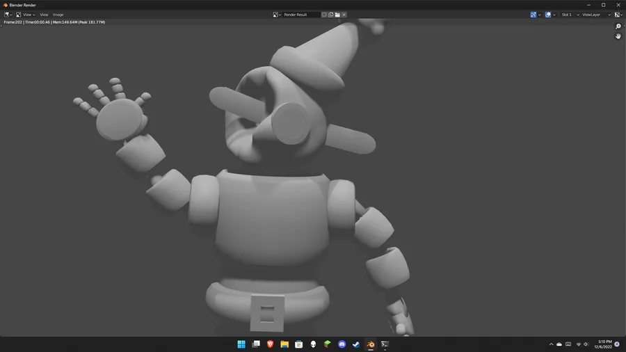Open overlays options dropdown arrow

[554, 15]
